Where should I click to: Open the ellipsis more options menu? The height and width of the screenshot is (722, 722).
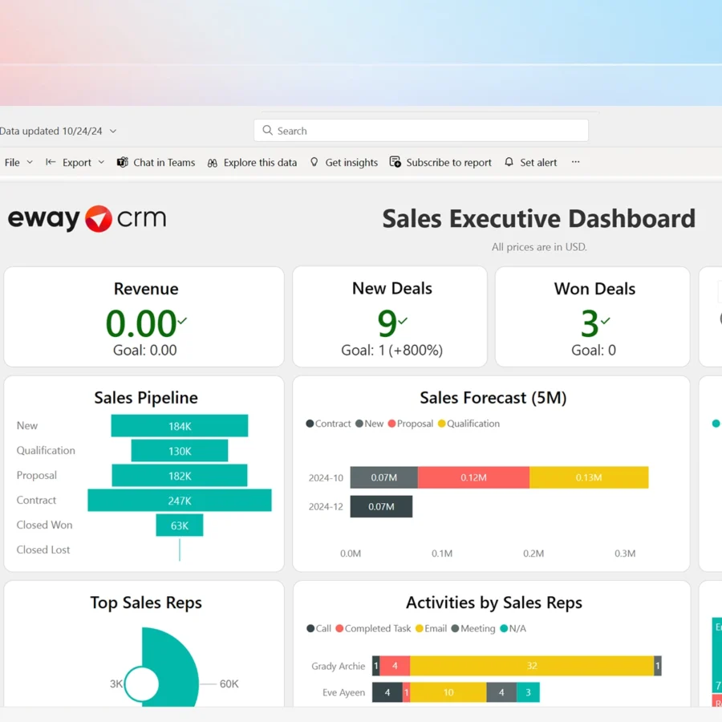point(575,162)
